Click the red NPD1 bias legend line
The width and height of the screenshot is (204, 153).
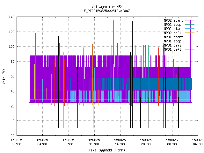pyautogui.click(x=190, y=45)
